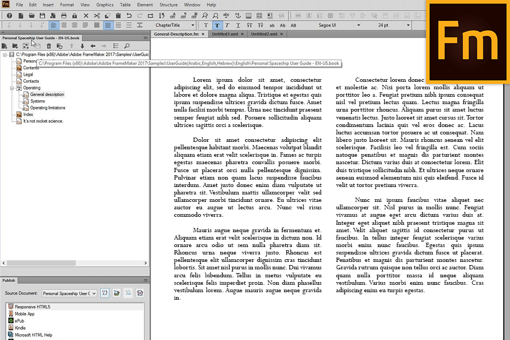This screenshot has height=340, width=510.
Task: Select Operating limitations in book tree
Action: click(x=47, y=108)
